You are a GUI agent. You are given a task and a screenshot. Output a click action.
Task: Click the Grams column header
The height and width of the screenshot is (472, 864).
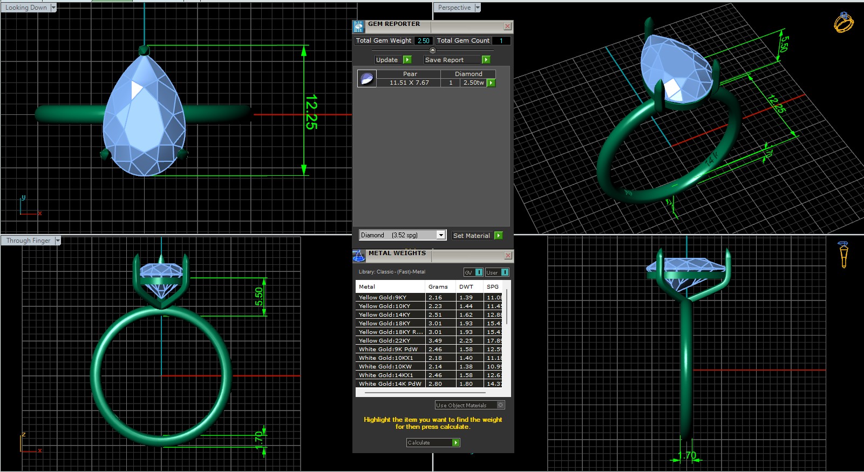438,287
